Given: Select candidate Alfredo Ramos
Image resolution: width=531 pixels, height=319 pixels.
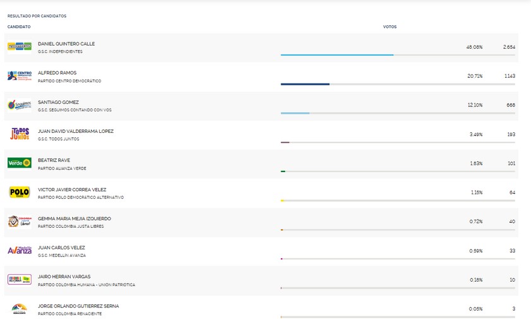Looking at the screenshot, I should tap(57, 73).
